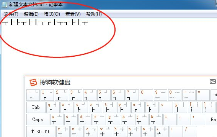Tap the k key on soft keyboard
217x137 pixels.
[x=156, y=119]
